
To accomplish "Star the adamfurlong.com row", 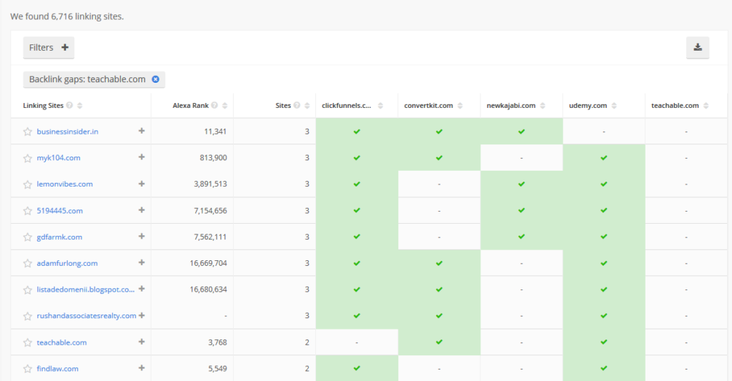I will 28,263.
